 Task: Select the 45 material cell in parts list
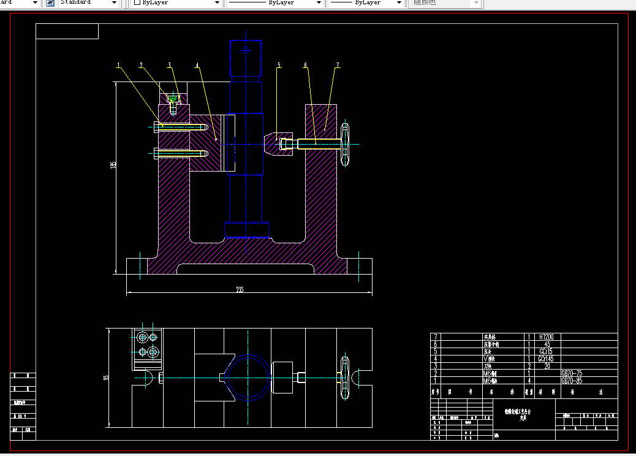coord(547,344)
